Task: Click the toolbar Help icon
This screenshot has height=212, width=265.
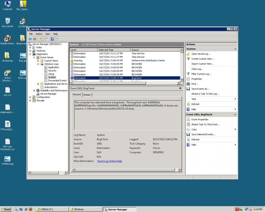Action: click(52, 39)
